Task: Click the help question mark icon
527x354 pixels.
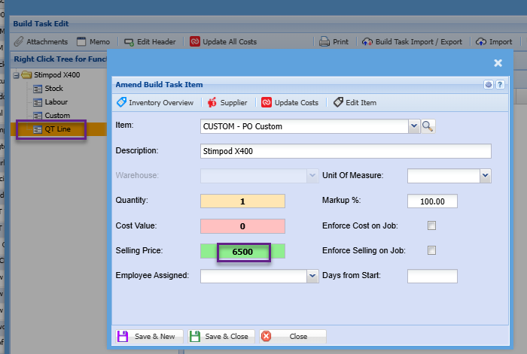Action: [x=499, y=85]
